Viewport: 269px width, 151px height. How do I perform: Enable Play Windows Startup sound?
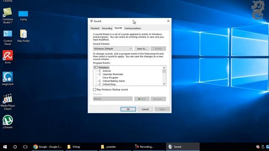coord(94,89)
